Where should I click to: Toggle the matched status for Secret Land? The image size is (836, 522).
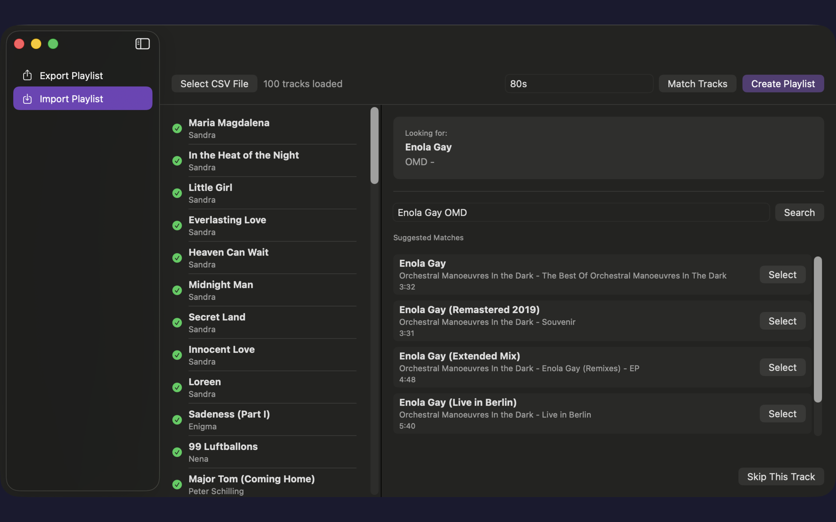[x=177, y=323]
